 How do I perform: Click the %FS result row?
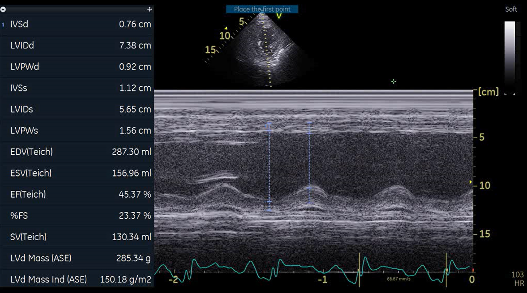tap(77, 215)
